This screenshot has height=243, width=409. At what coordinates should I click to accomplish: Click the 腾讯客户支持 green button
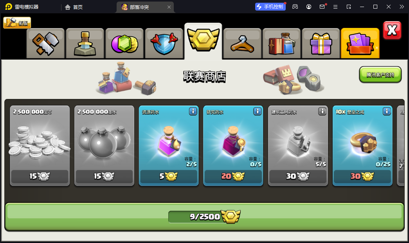point(380,75)
